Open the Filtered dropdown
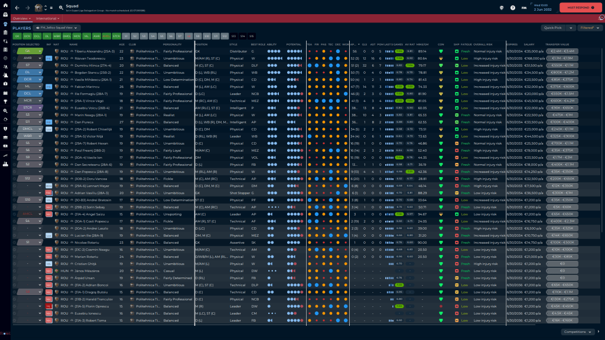605x340 pixels. click(x=590, y=28)
